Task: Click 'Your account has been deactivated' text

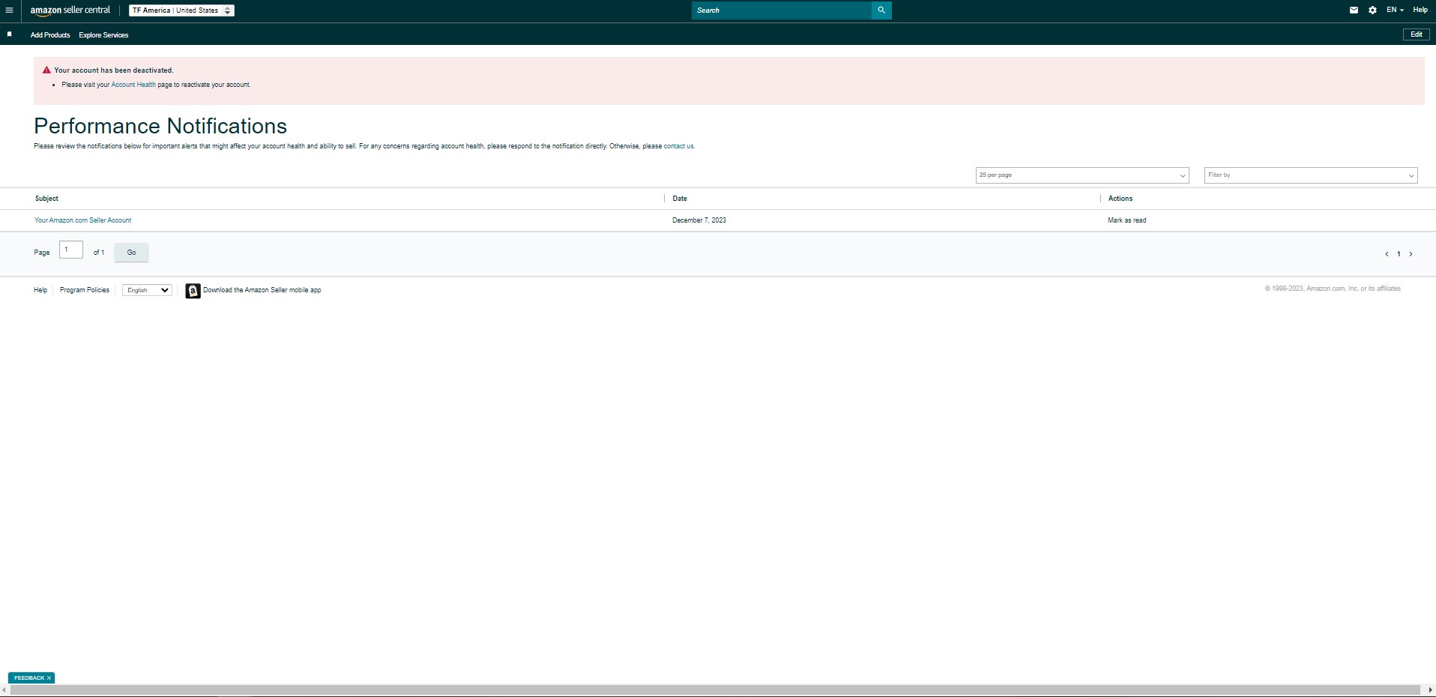Action: (x=114, y=70)
